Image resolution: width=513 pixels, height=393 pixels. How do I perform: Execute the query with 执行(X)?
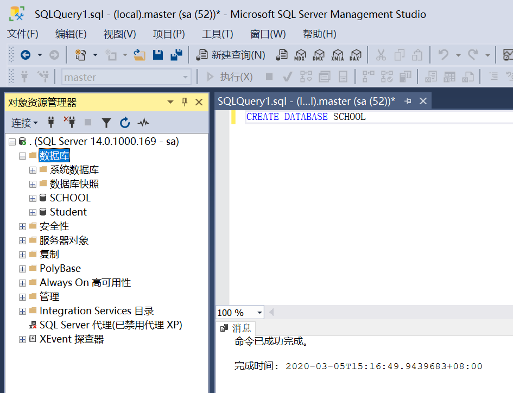pos(230,77)
